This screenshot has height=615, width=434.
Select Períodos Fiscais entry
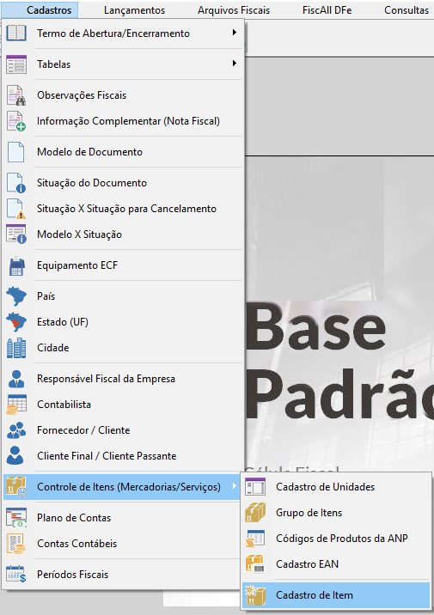tap(123, 575)
